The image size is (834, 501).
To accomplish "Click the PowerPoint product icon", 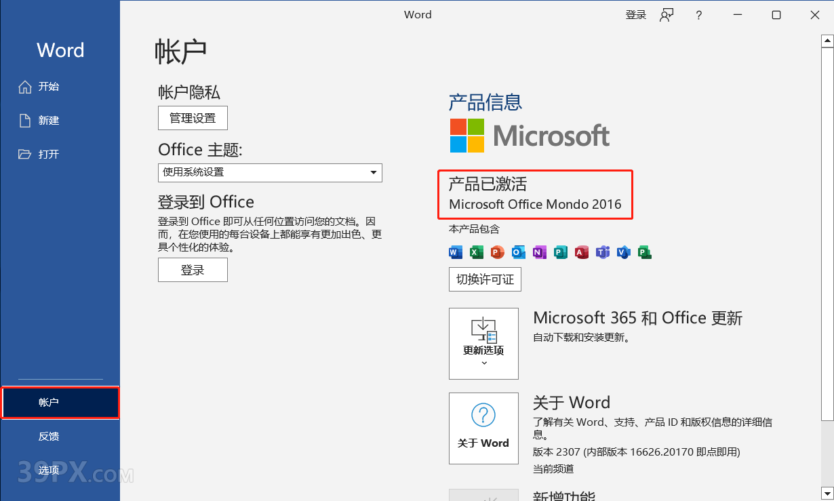I will tap(497, 252).
